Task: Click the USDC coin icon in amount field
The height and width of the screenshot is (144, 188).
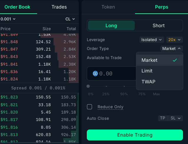Action: pyautogui.click(x=95, y=74)
